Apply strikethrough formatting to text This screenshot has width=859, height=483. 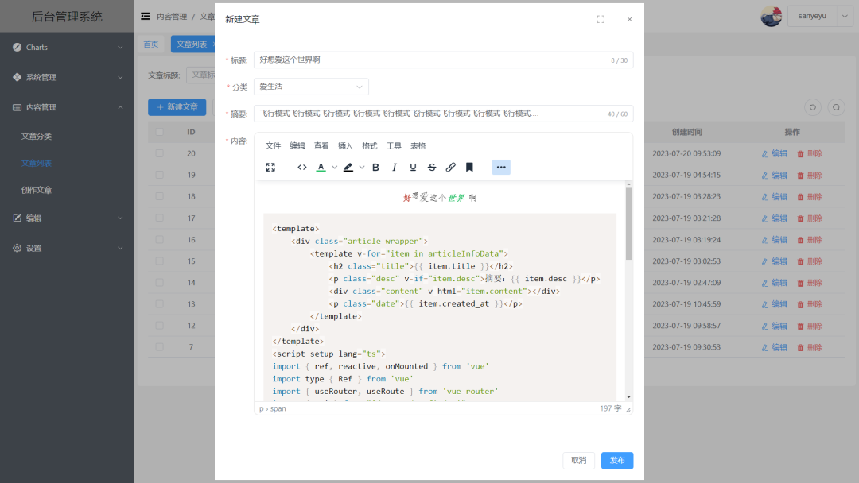pyautogui.click(x=432, y=167)
